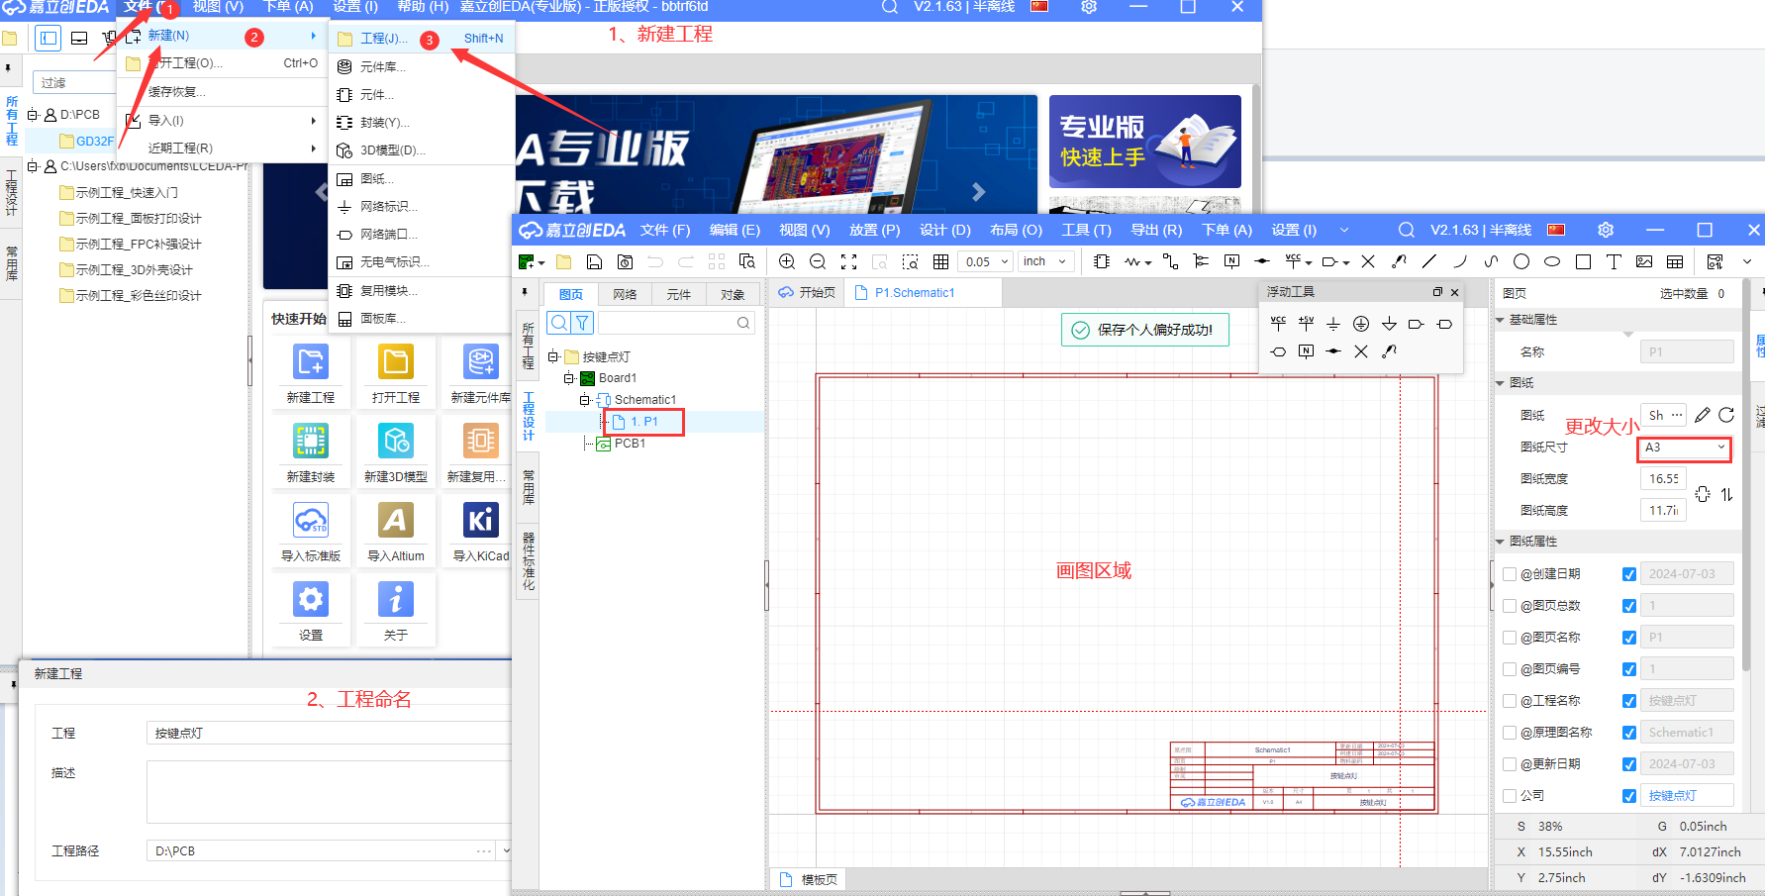Viewport: 1765px width, 896px height.
Task: Choose 工程(J) in the 新建 submenu
Action: coord(422,39)
